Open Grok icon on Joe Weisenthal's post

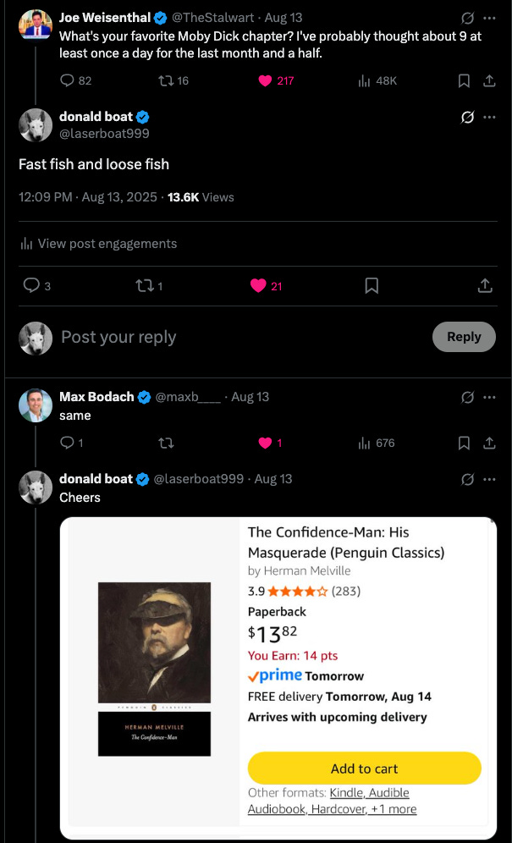pos(467,18)
